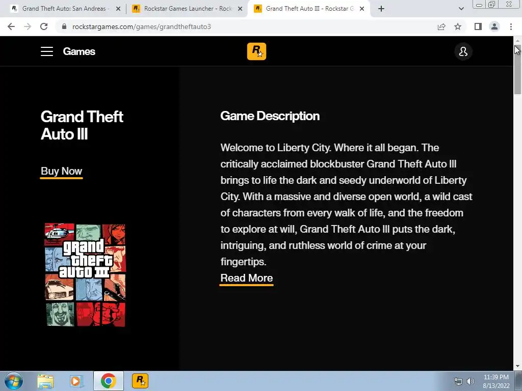The width and height of the screenshot is (522, 391).
Task: Click the address bar URL field
Action: pos(246,26)
